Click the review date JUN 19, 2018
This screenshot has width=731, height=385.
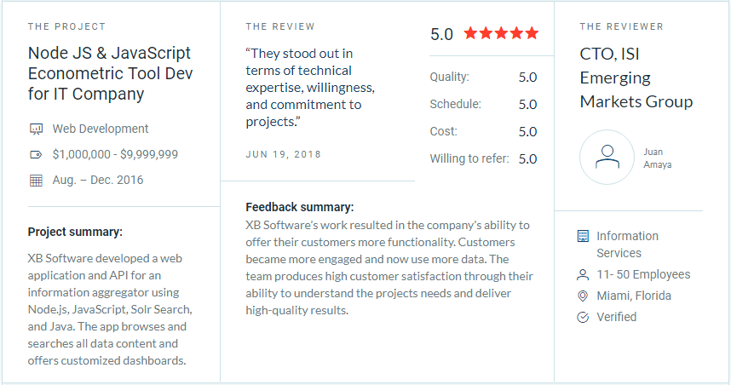point(284,155)
